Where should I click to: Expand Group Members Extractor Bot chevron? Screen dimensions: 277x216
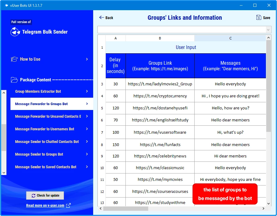tap(87, 91)
